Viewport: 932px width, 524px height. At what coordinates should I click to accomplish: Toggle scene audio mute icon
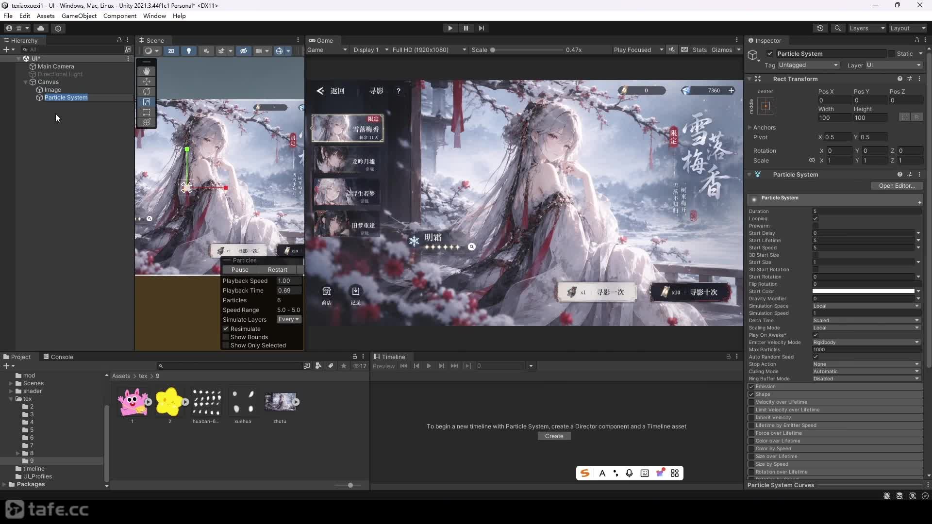click(206, 50)
